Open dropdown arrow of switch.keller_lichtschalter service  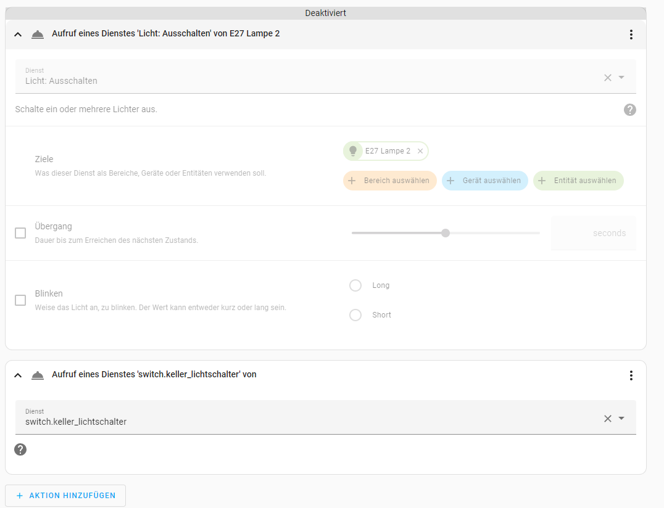click(621, 419)
